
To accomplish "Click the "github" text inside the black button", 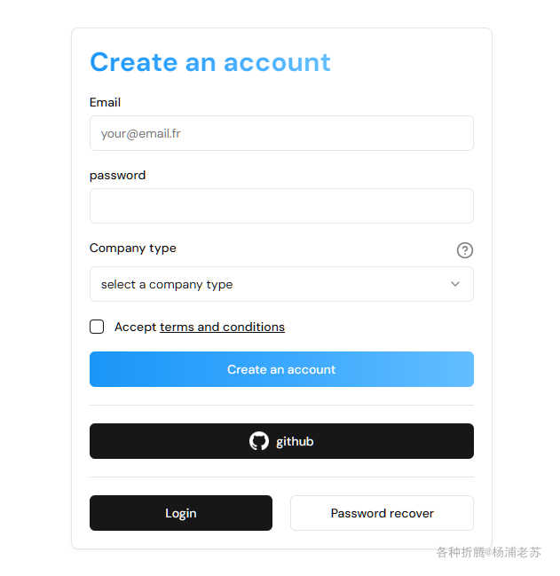I will pyautogui.click(x=295, y=441).
